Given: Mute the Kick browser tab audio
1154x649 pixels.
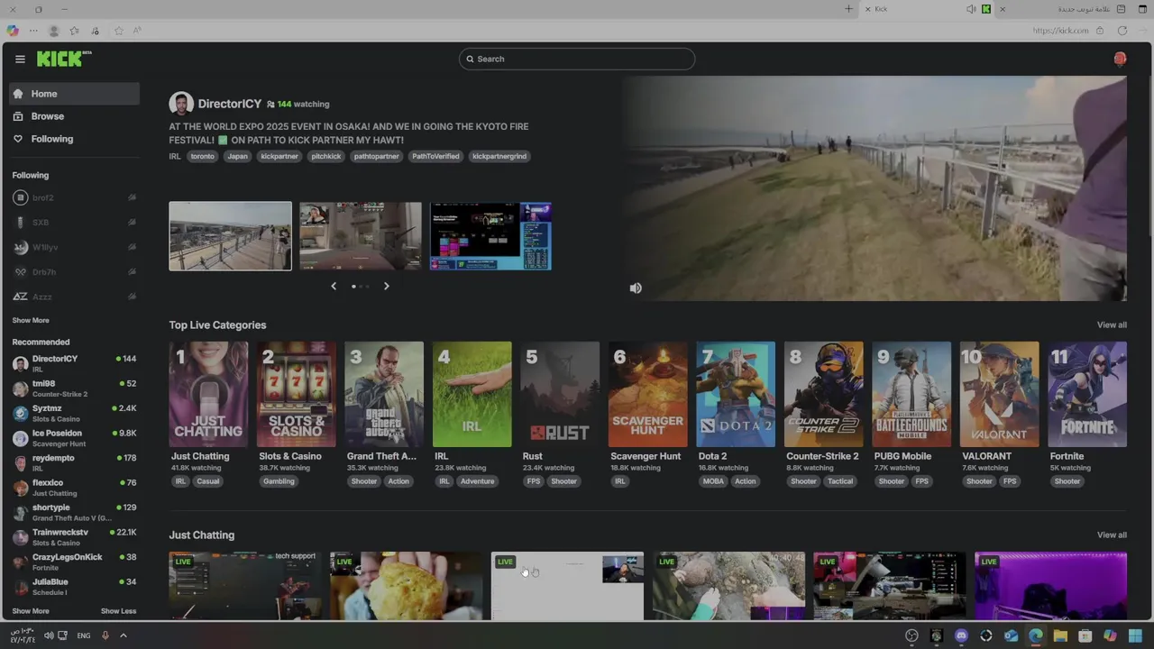Looking at the screenshot, I should pyautogui.click(x=971, y=9).
